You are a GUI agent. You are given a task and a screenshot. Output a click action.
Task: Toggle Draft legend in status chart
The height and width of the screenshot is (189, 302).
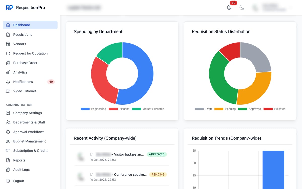point(204,109)
